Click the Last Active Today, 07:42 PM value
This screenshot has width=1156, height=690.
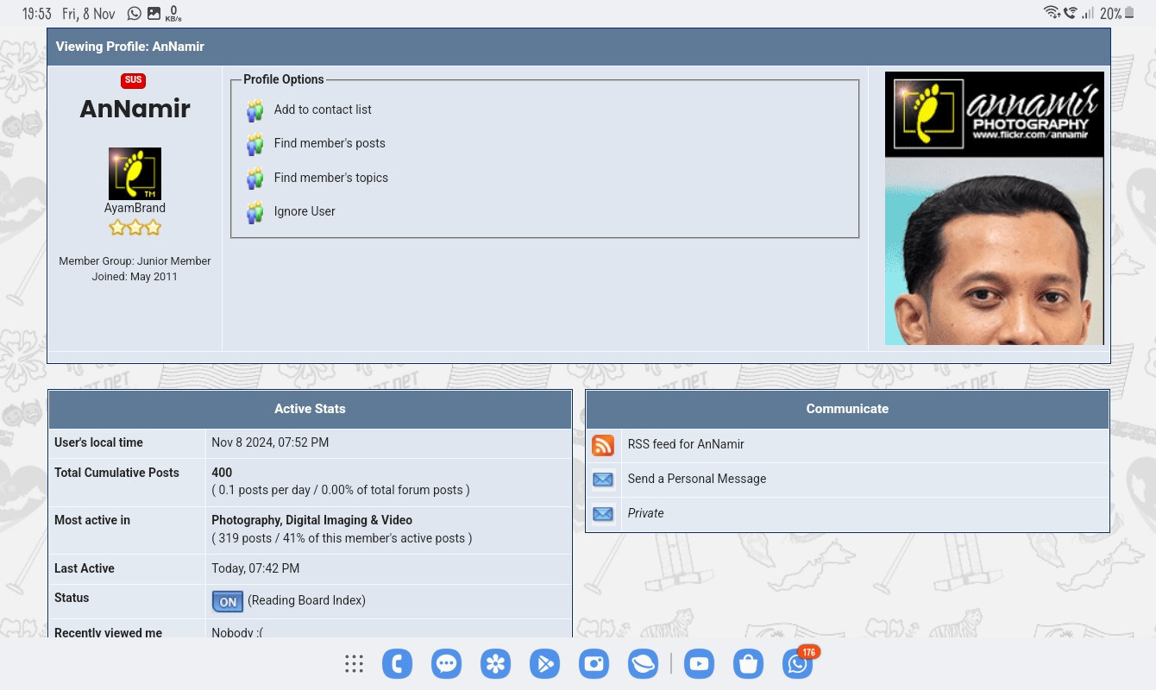(255, 568)
